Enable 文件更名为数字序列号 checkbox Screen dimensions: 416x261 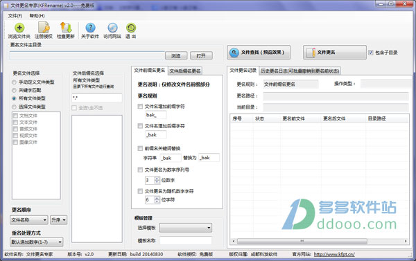coord(140,170)
